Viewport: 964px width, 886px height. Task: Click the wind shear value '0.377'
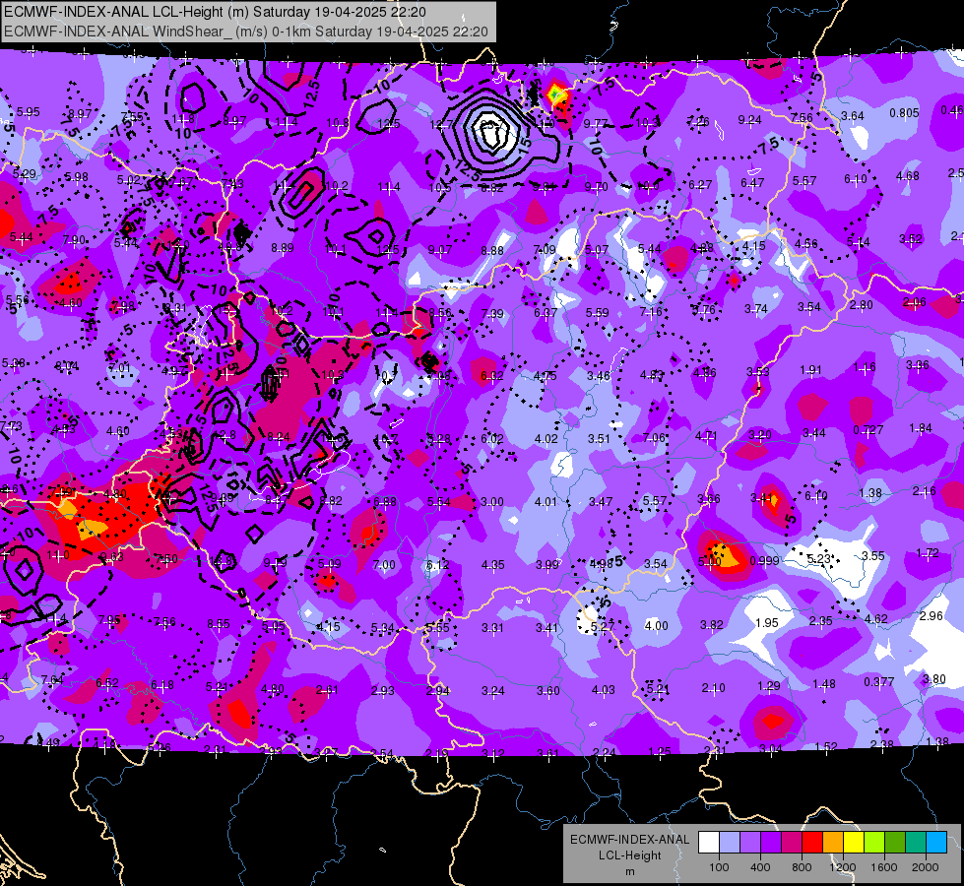879,681
